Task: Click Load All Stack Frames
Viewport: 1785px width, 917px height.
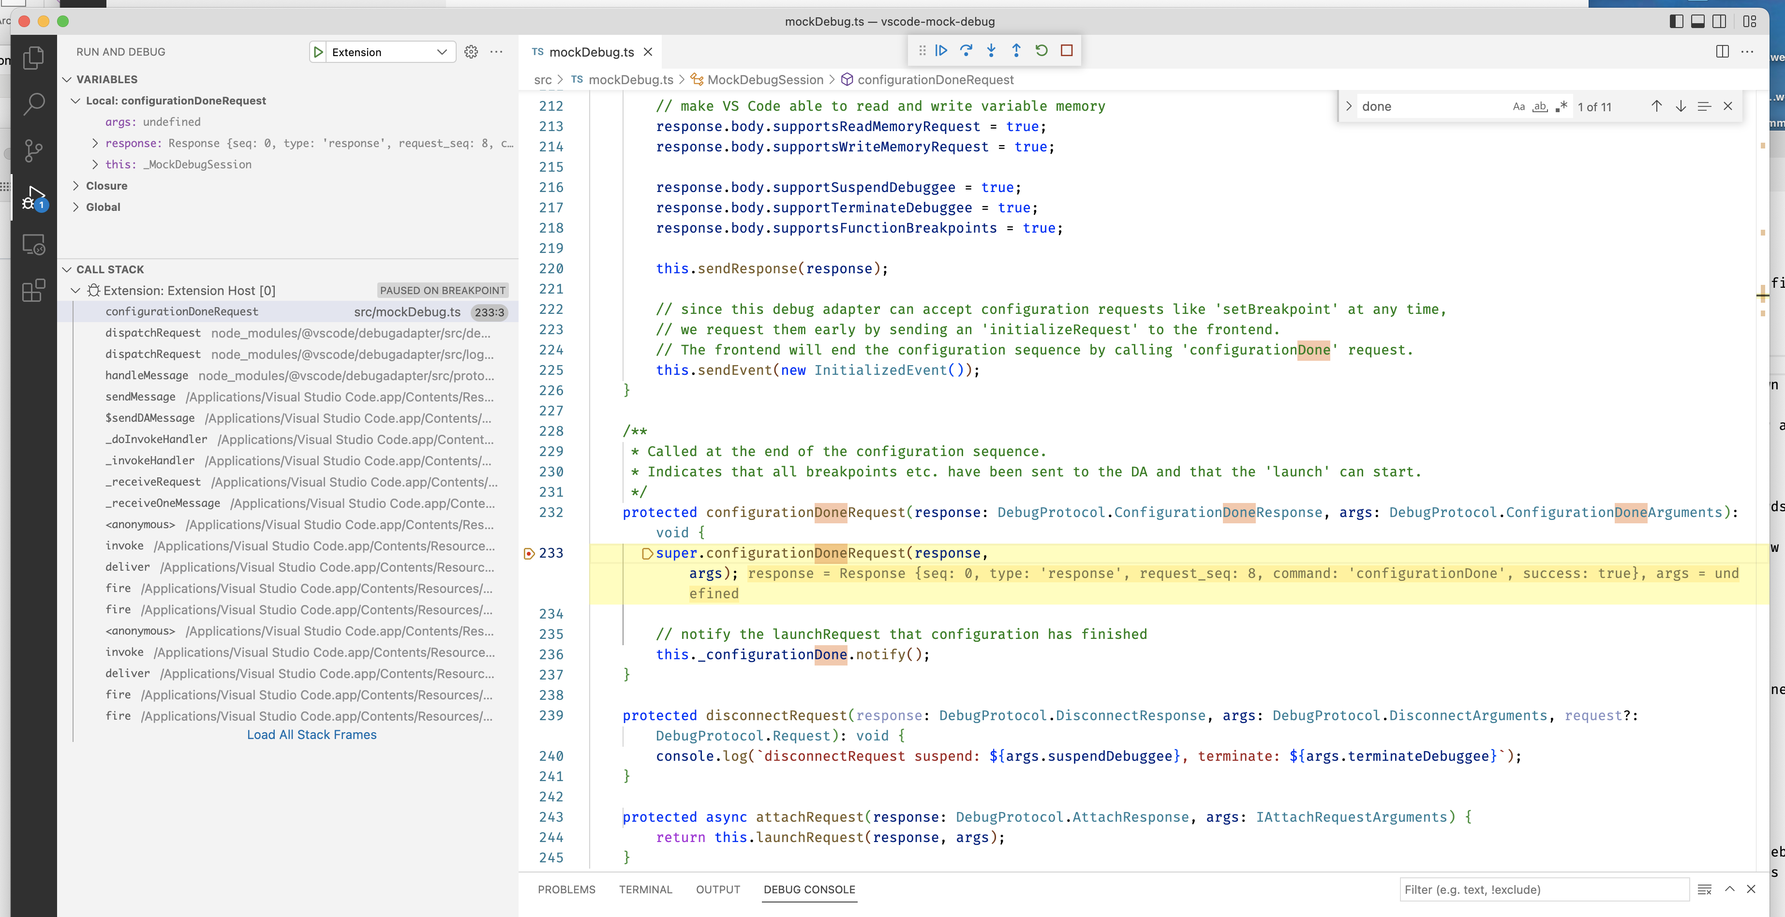Action: pos(311,734)
